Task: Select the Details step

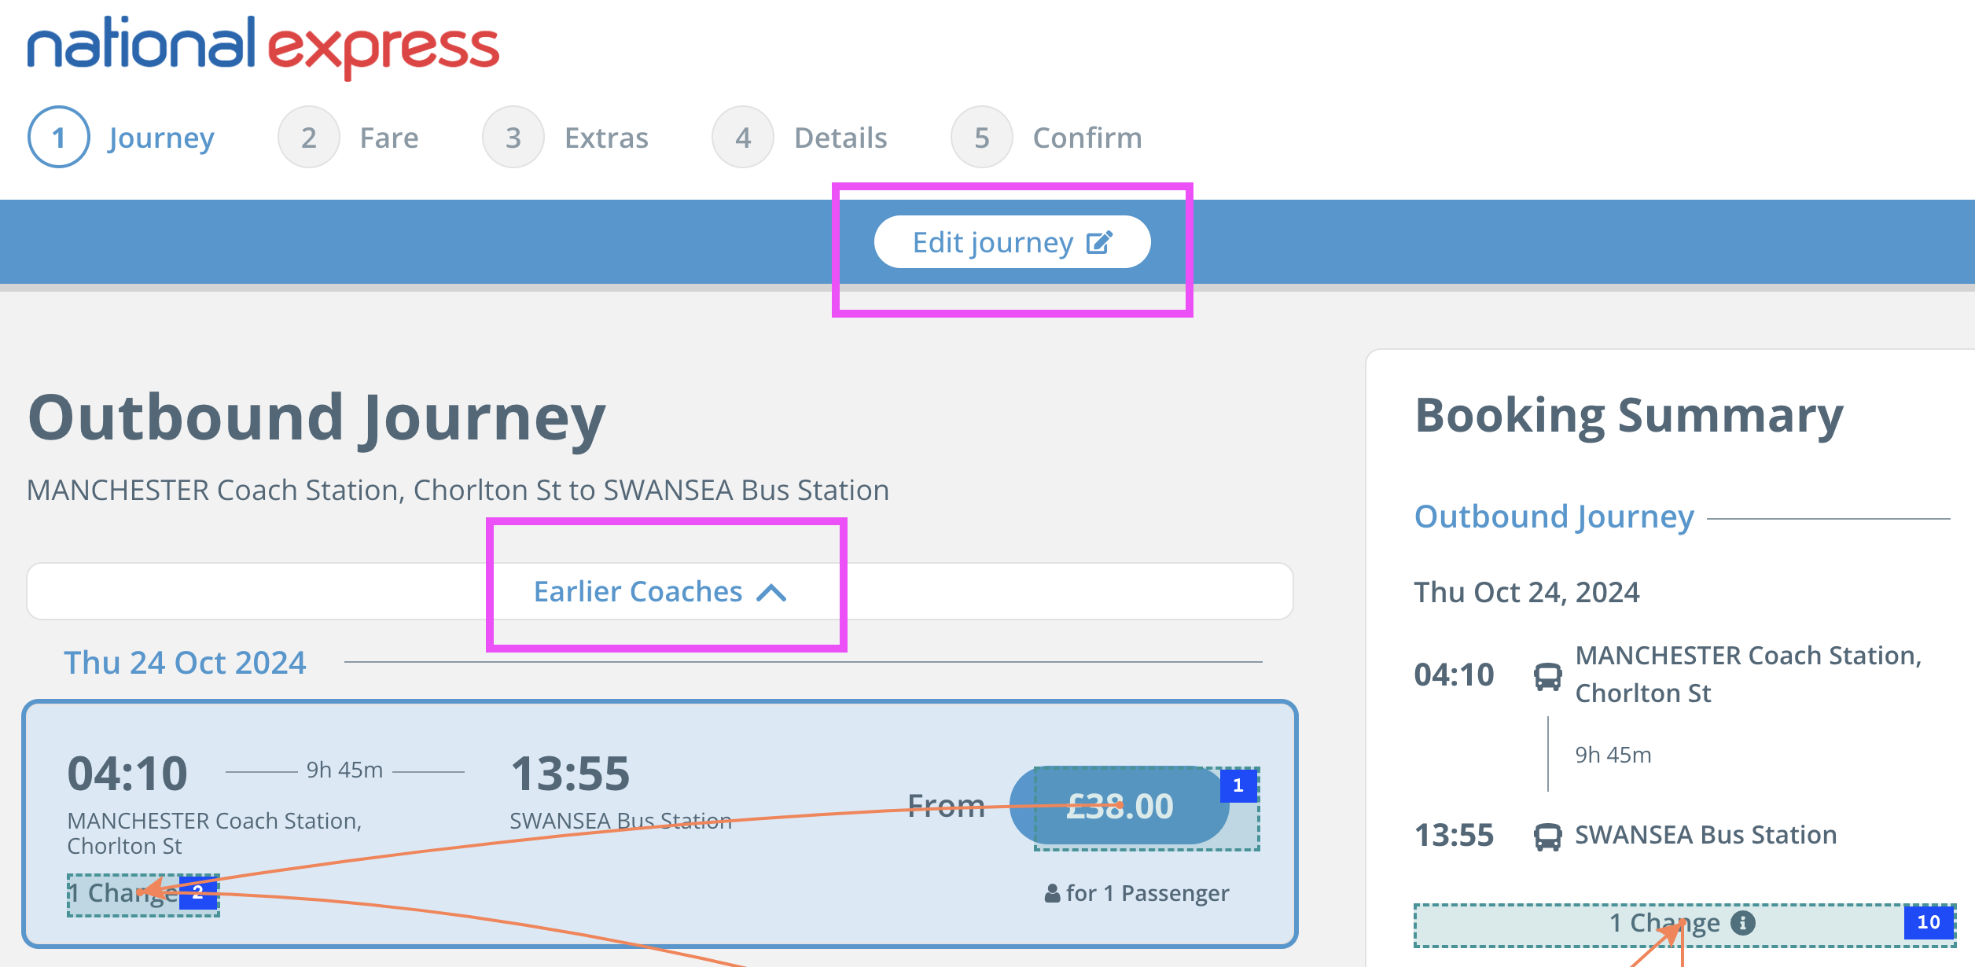Action: tap(840, 138)
